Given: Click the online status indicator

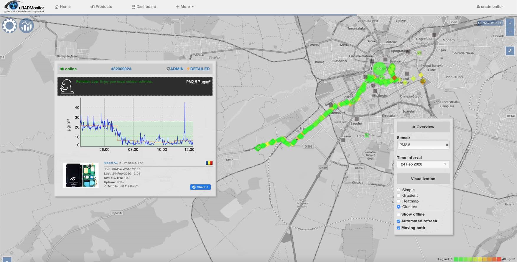Looking at the screenshot, I should click(x=68, y=69).
